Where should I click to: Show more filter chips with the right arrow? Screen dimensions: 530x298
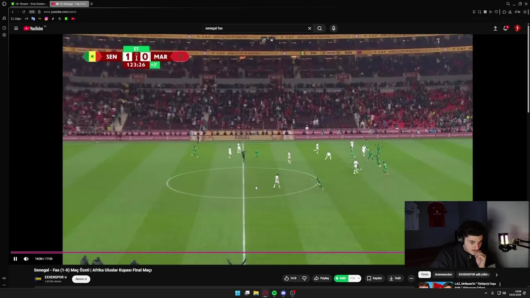tap(496, 275)
